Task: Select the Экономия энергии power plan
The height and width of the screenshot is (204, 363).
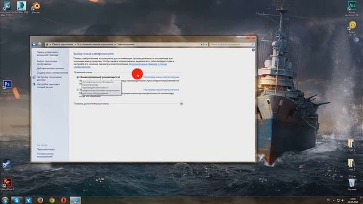Action: point(78,90)
